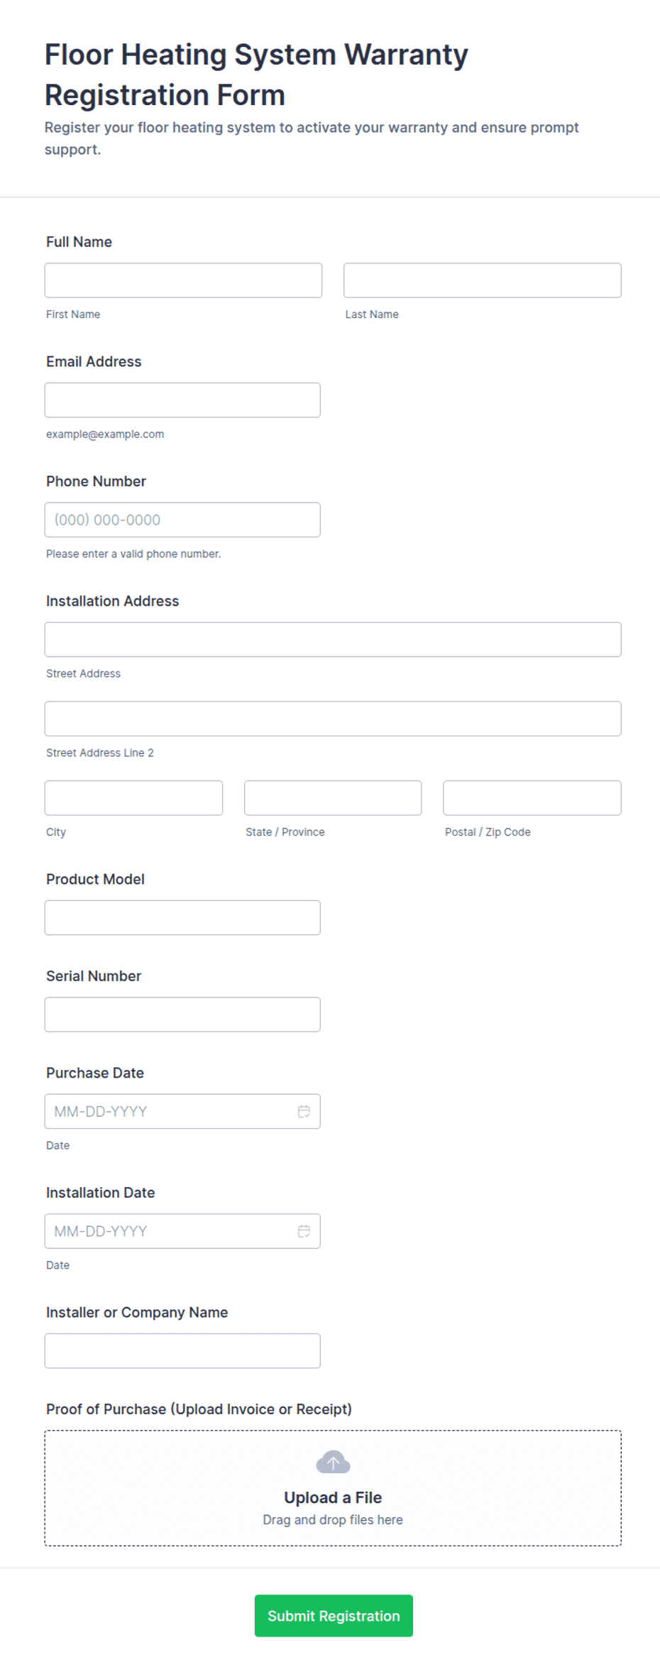Viewport: 660px width, 1672px height.
Task: Click the cloud upload icon
Action: click(333, 1462)
